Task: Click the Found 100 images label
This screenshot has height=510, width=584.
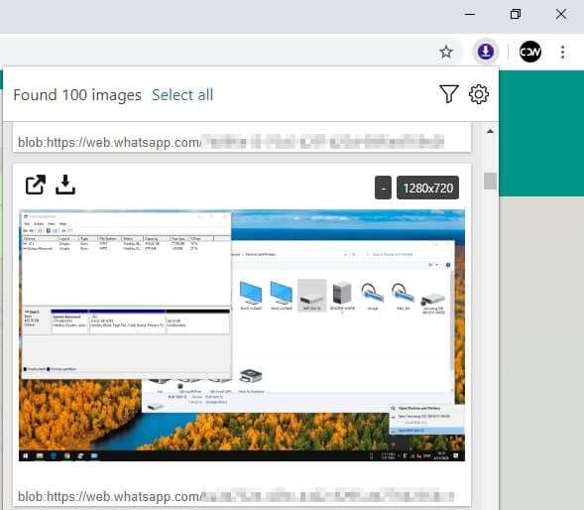Action: click(77, 95)
